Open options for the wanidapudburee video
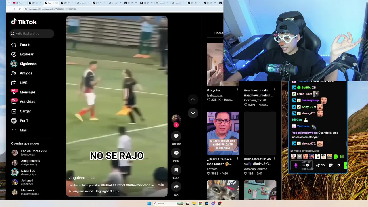The height and width of the screenshot is (207, 368). [x=275, y=159]
